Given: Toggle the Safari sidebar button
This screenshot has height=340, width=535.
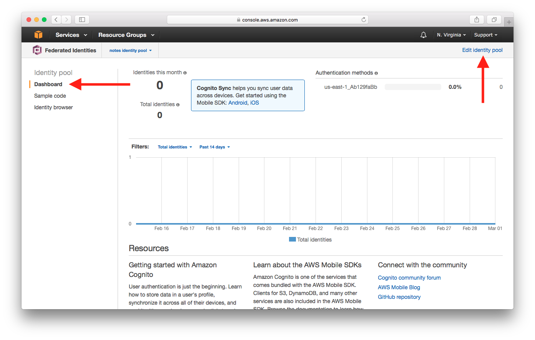Looking at the screenshot, I should coord(82,20).
